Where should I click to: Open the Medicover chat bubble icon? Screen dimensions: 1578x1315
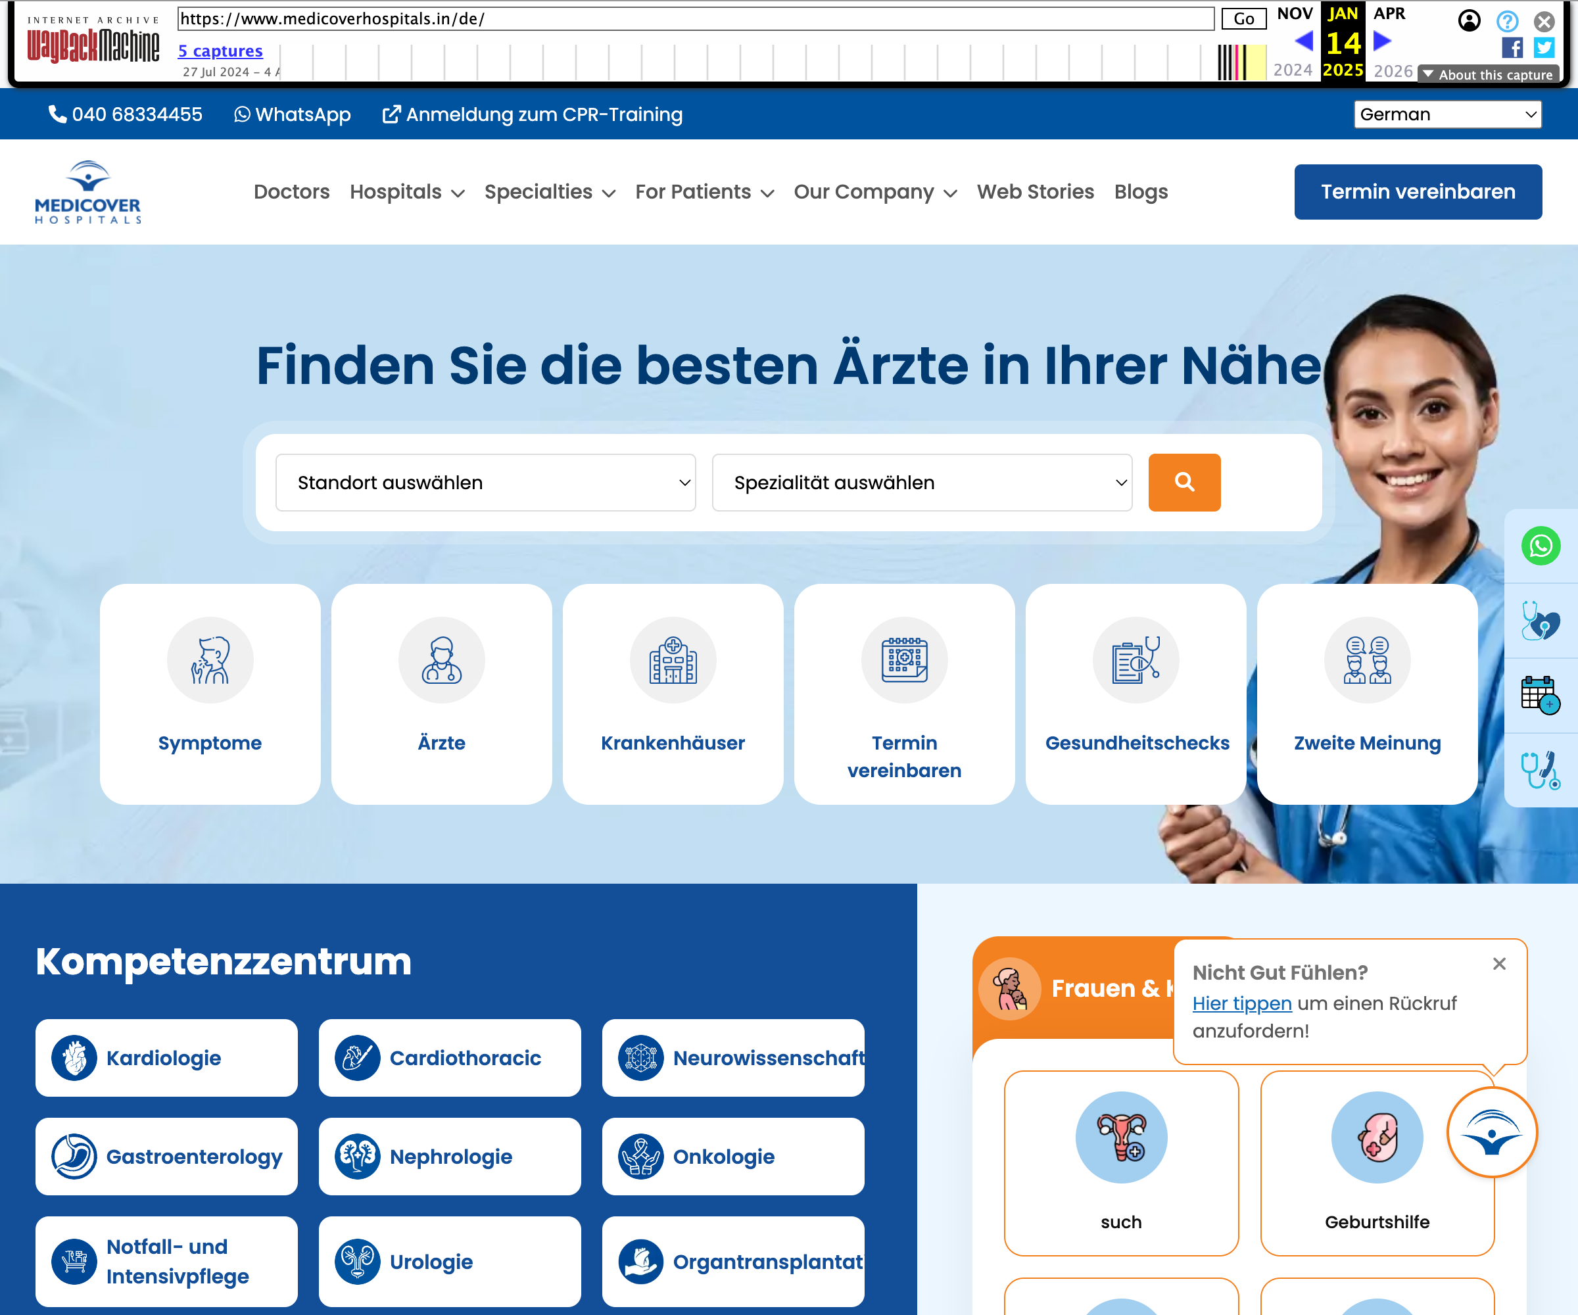tap(1492, 1132)
